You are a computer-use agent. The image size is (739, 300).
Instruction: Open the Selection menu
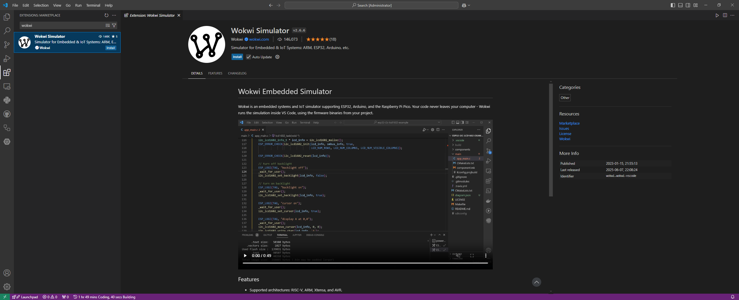[x=41, y=5]
